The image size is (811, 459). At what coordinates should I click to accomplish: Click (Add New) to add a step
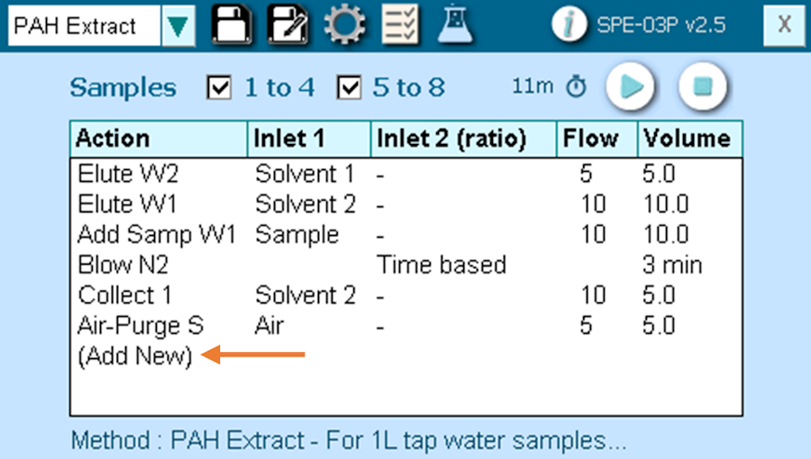pos(135,356)
